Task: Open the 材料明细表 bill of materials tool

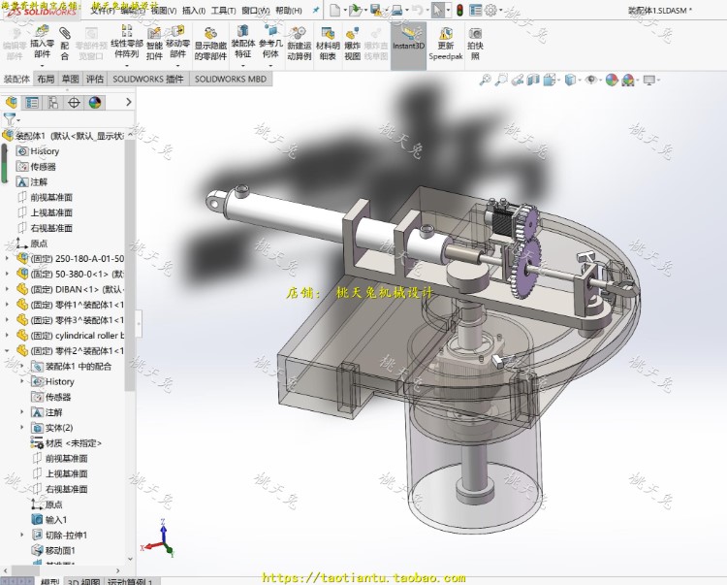Action: point(328,44)
